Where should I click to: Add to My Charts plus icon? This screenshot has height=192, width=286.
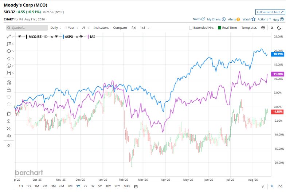[224, 19]
